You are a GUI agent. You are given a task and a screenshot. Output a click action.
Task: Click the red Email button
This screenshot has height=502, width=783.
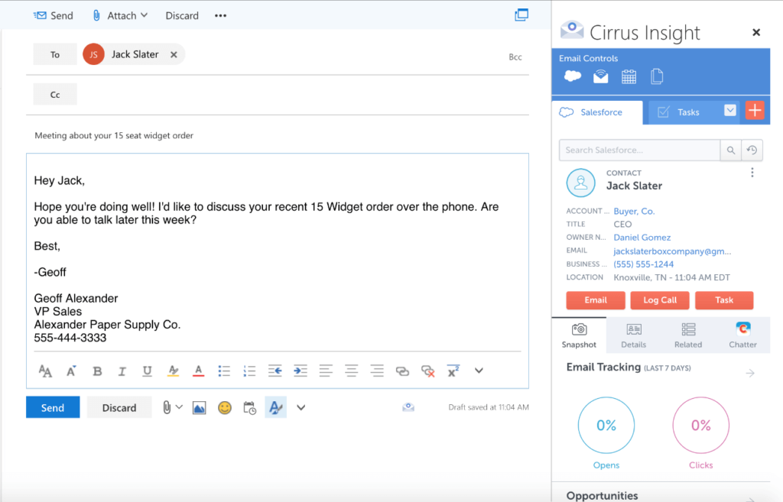click(595, 300)
